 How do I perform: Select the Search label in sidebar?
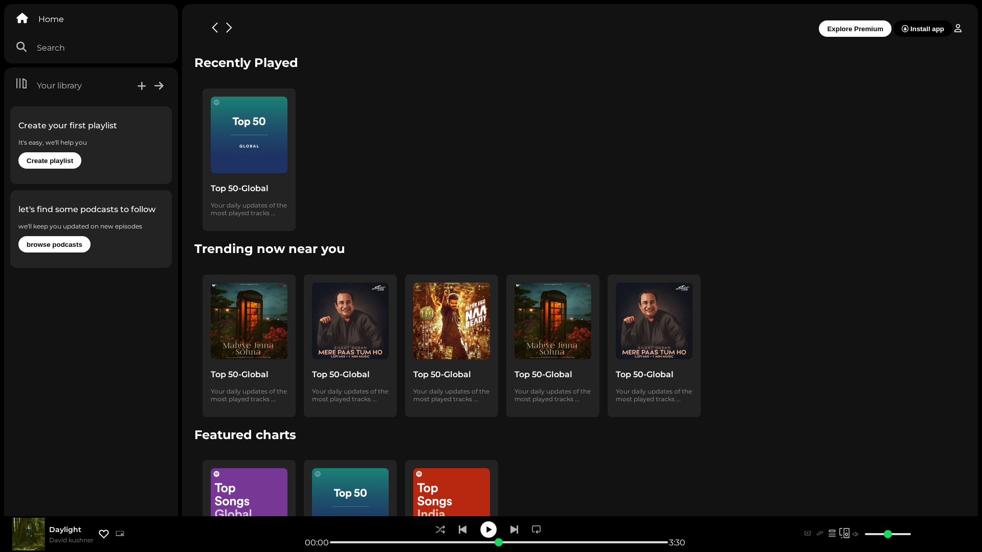pos(51,48)
